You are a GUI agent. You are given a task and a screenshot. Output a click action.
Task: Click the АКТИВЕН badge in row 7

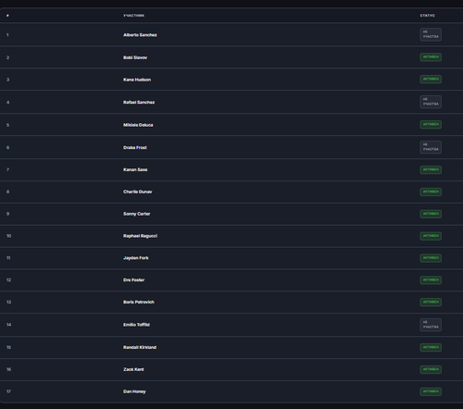431,169
